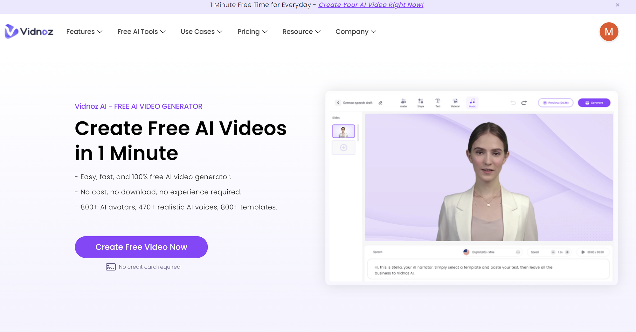This screenshot has height=332, width=636.
Task: Click the Create Free AI Videos headline
Action: pos(181,140)
